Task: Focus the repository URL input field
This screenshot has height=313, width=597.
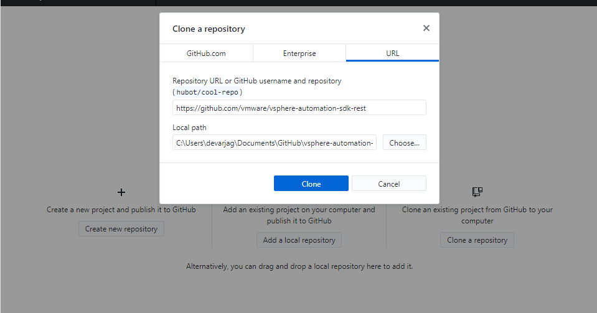Action: [x=299, y=108]
